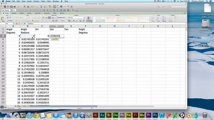Switch to the Review ribbon tab

pyautogui.click(x=62, y=13)
